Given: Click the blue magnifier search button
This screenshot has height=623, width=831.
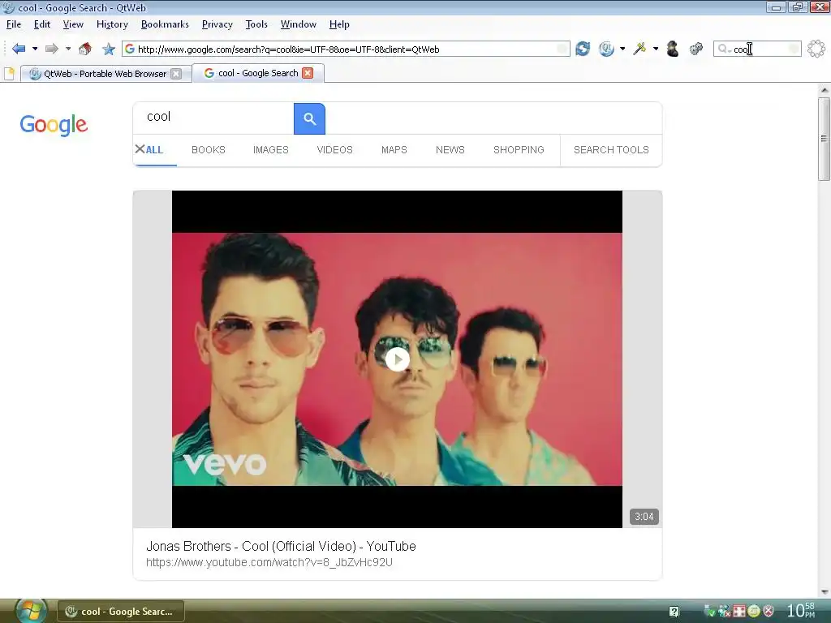Looking at the screenshot, I should pos(309,118).
